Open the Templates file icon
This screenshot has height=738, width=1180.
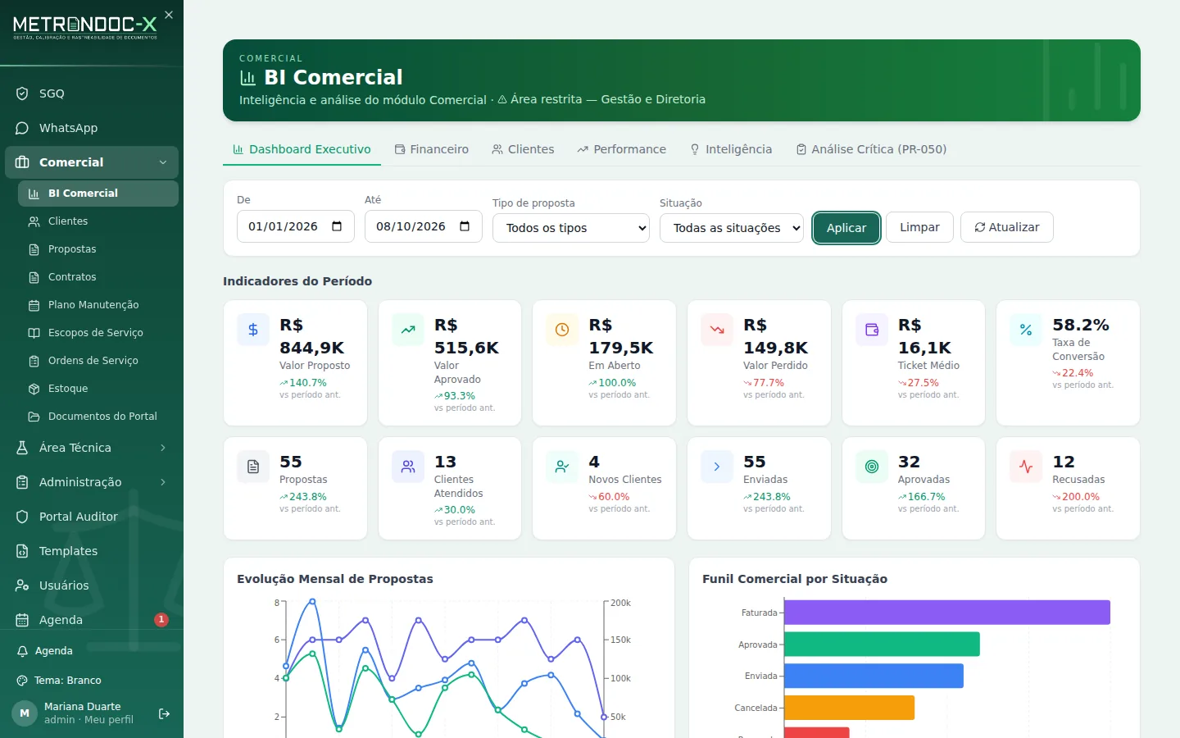(x=22, y=551)
